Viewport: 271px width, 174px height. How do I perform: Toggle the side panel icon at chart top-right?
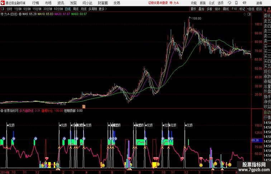pos(249,14)
